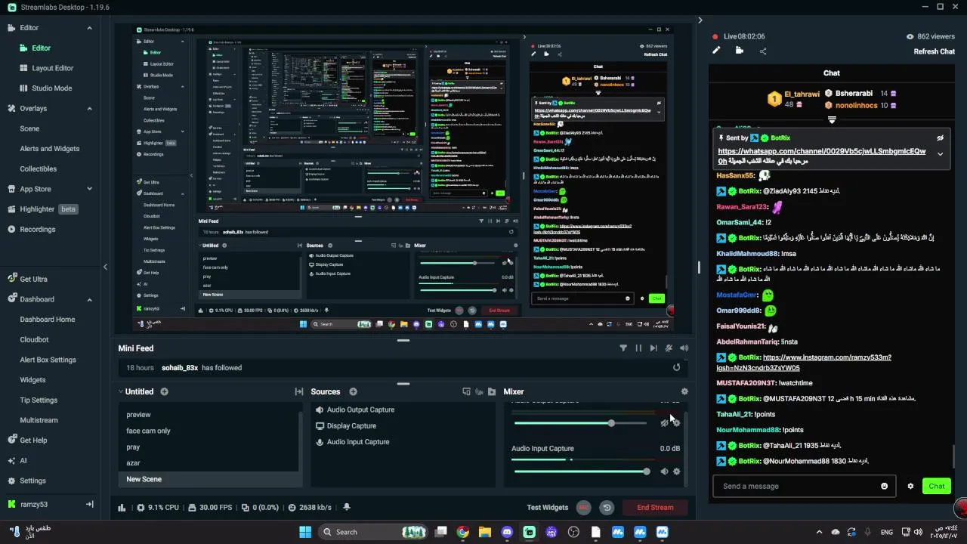Unmute Audio Output Capture in the Mixer
This screenshot has width=967, height=544.
pos(664,423)
